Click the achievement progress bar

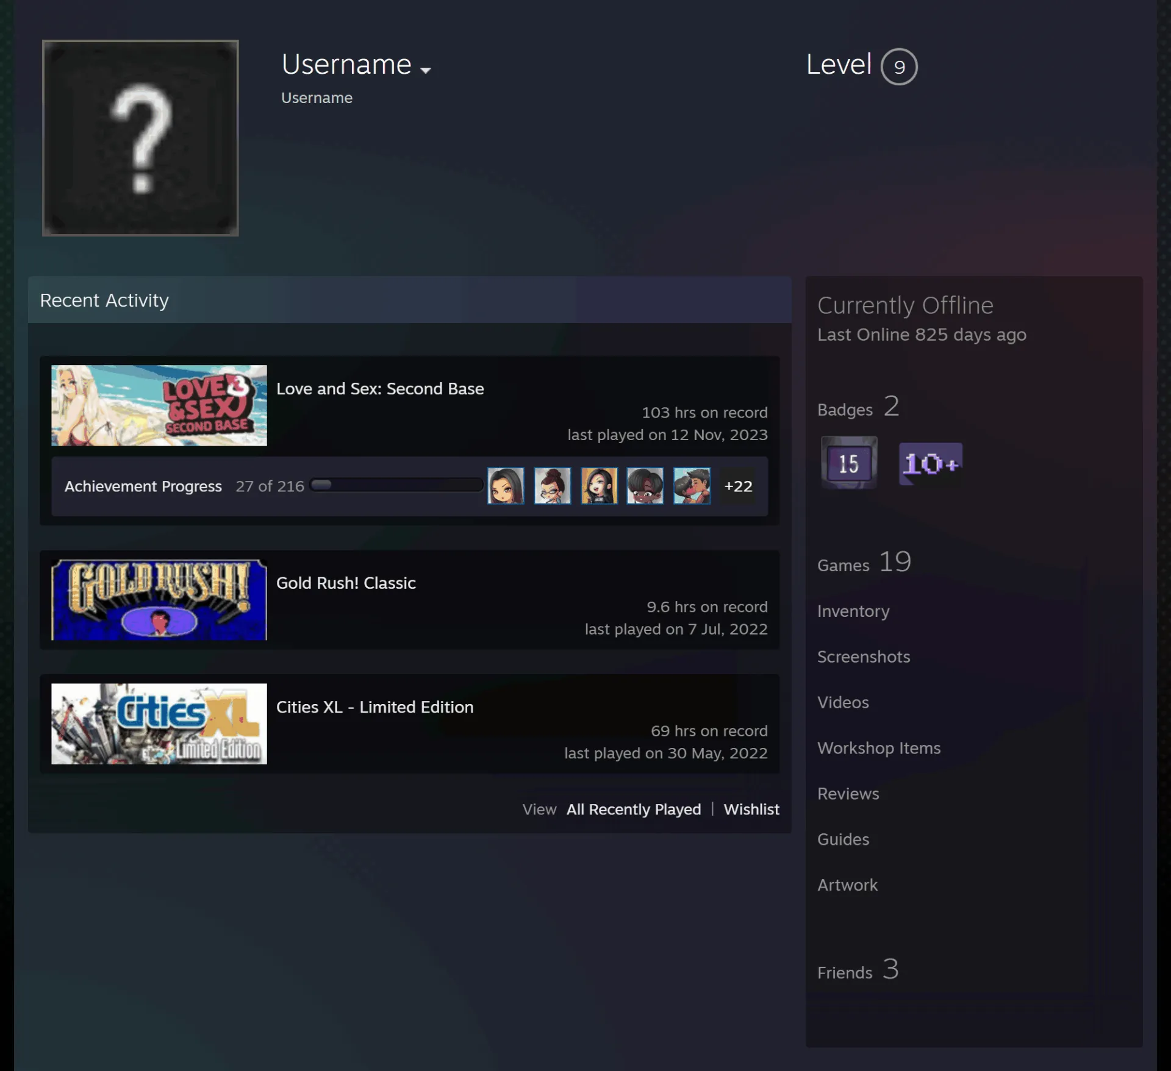[x=396, y=485]
